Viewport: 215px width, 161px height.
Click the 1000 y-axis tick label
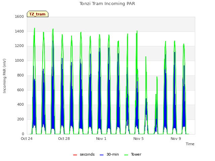point(19,60)
